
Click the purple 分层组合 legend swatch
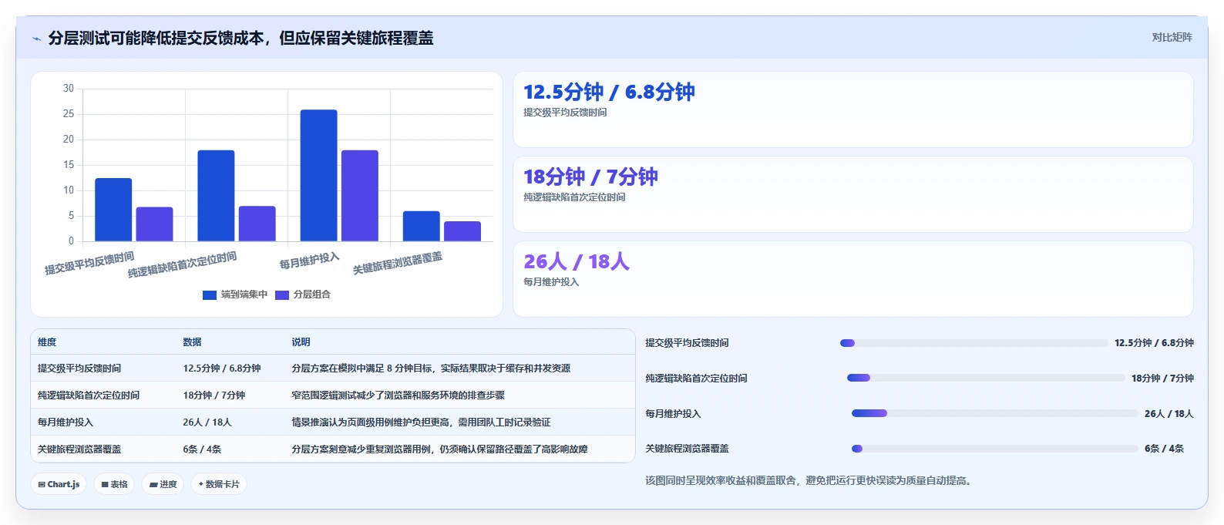(282, 294)
